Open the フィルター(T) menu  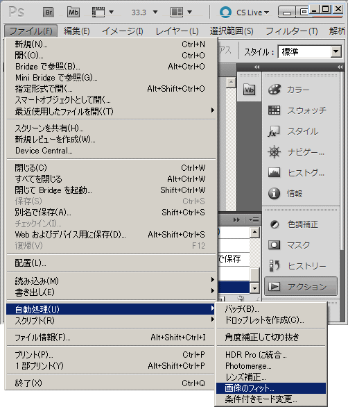point(292,31)
